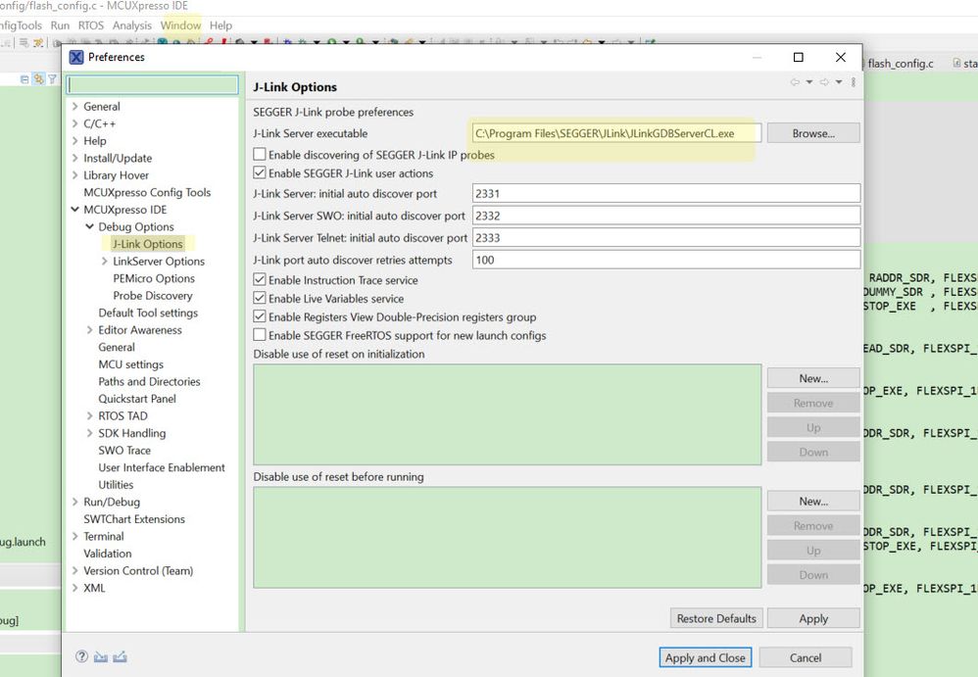The width and height of the screenshot is (978, 677).
Task: Select MCUXpresso Config Tools in tree
Action: coord(147,193)
